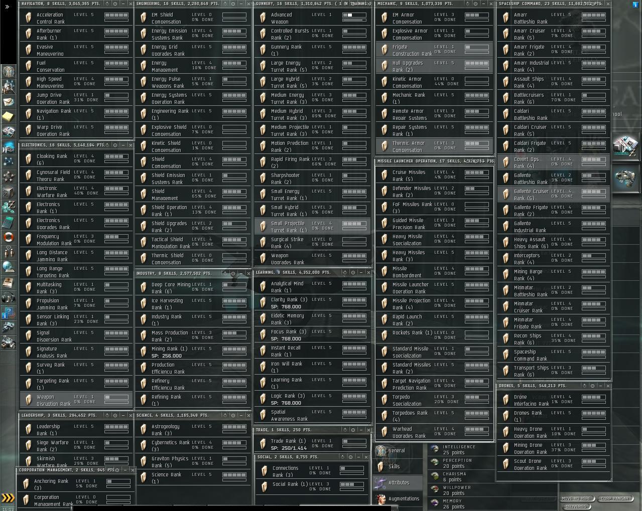Open the blue info question-mark sidebar icon
Image resolution: width=642 pixels, height=511 pixels.
(8, 313)
